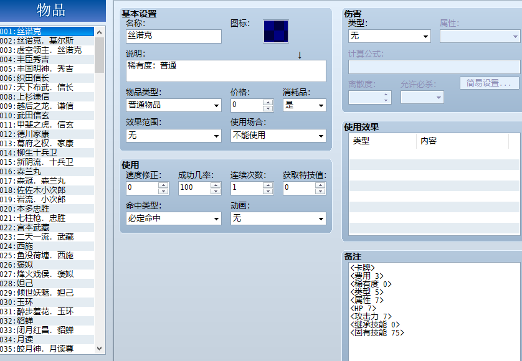Select item 012:德川家康
522x361 pixels.
click(x=47, y=134)
